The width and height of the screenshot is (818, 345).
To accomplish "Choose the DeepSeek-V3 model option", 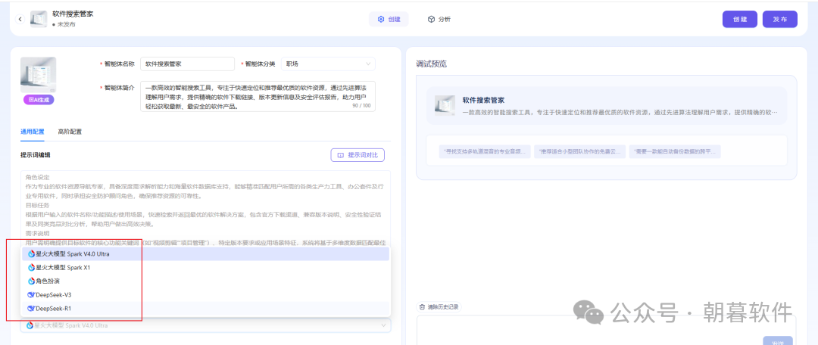I will coord(205,294).
